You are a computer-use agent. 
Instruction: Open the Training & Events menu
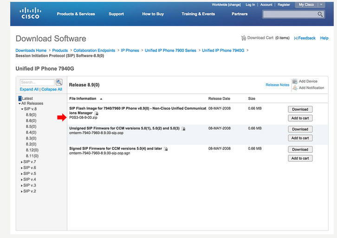pyautogui.click(x=198, y=14)
